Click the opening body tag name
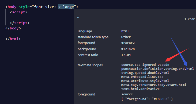 tap(12, 7)
